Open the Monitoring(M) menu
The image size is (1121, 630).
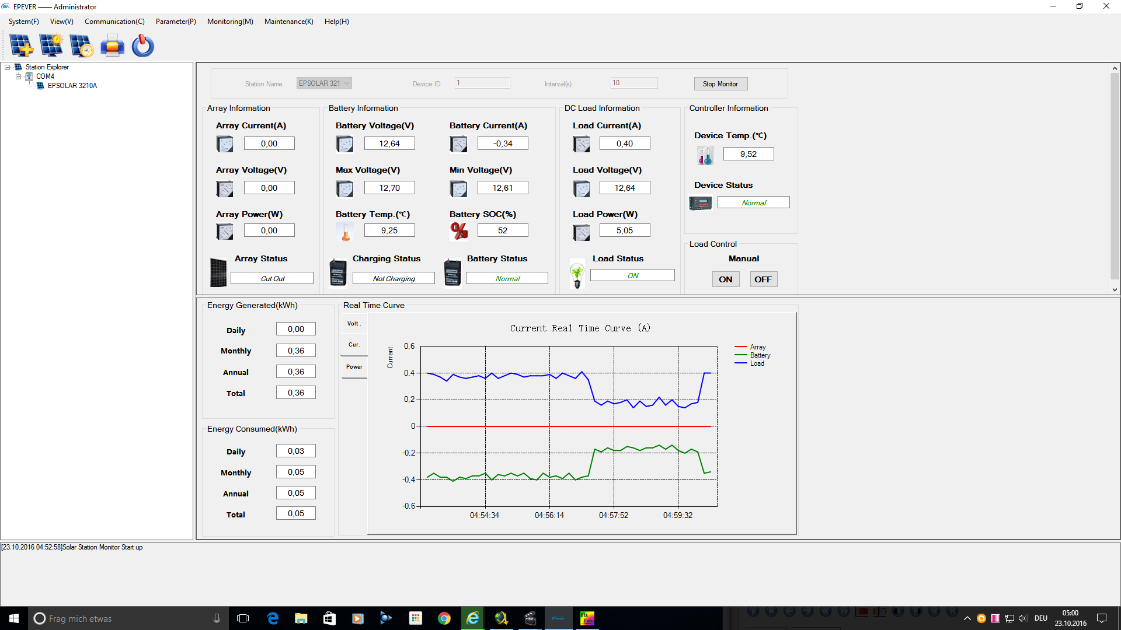[x=230, y=22]
